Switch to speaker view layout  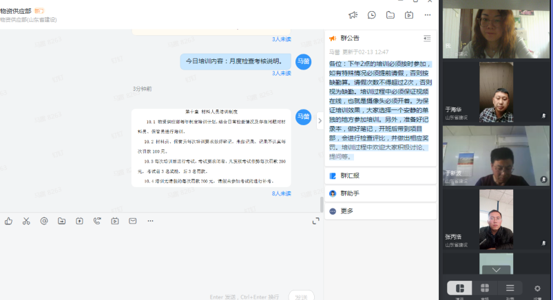[x=459, y=288]
